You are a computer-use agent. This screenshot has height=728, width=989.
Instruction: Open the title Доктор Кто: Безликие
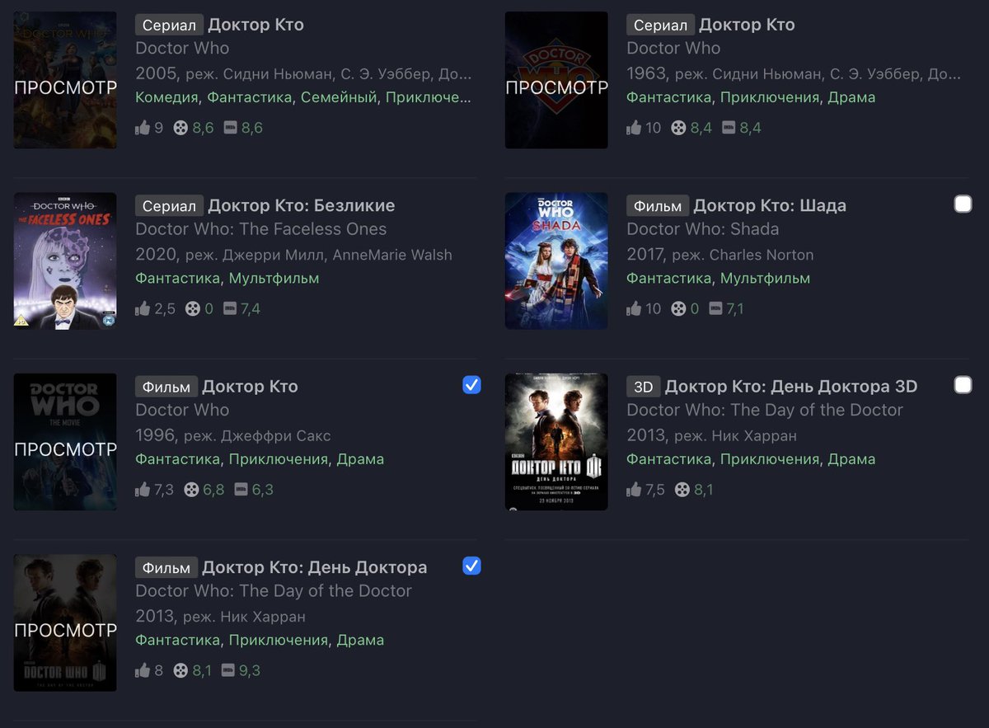pos(302,205)
